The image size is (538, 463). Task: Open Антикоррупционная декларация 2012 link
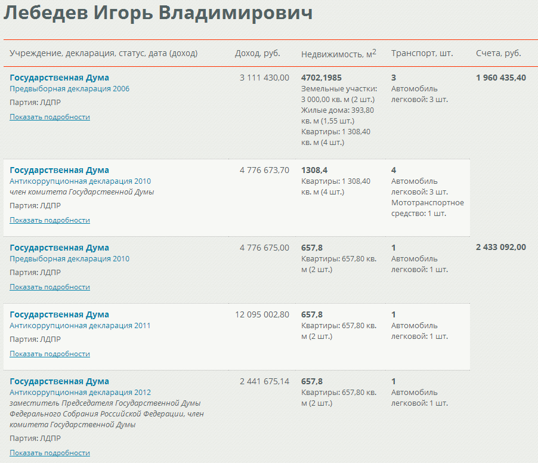80,393
